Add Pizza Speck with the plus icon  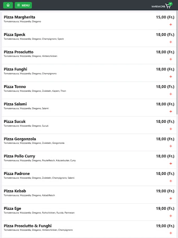click(171, 42)
